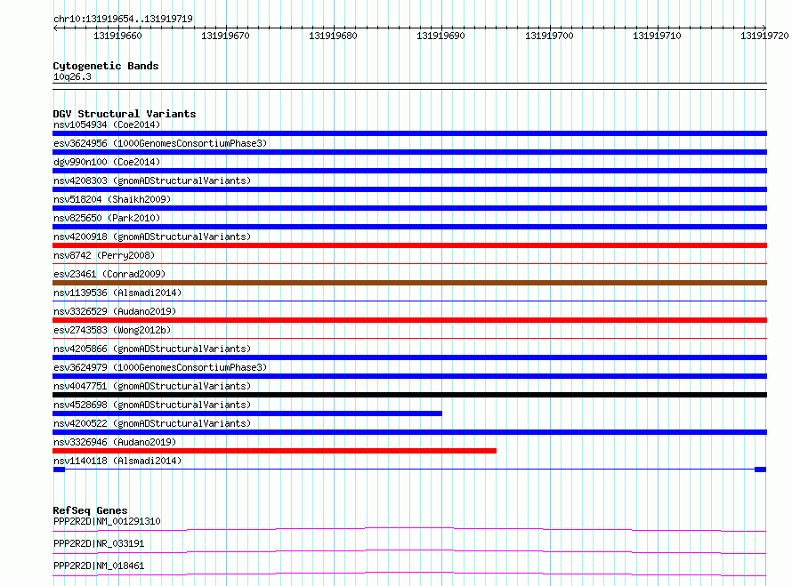
Task: Open variant nsv4208303 (gnomADStructuralVariants)
Action: pyautogui.click(x=152, y=181)
